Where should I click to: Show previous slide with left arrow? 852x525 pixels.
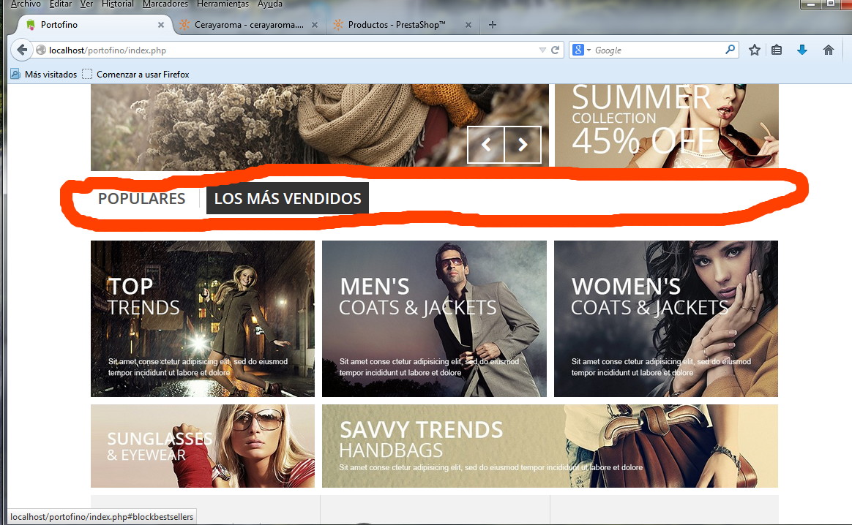[x=486, y=145]
